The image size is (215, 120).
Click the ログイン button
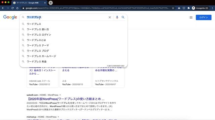(x=204, y=17)
